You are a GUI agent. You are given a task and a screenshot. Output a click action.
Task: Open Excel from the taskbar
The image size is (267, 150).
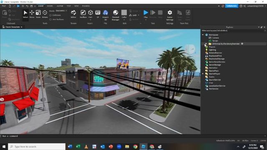point(78,147)
